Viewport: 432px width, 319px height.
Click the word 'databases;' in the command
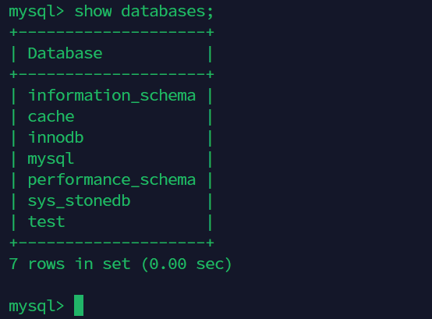168,12
